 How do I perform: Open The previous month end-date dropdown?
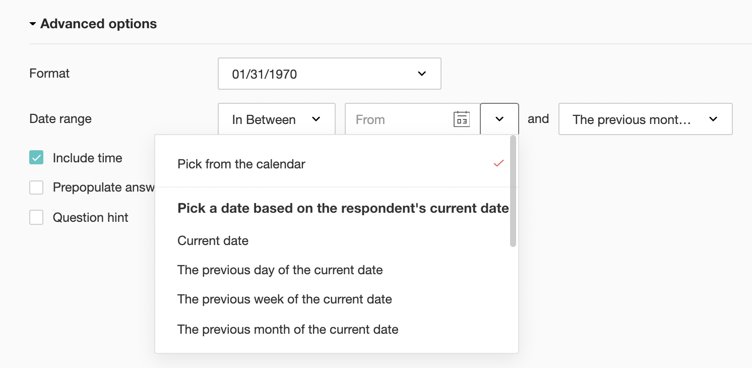(645, 119)
